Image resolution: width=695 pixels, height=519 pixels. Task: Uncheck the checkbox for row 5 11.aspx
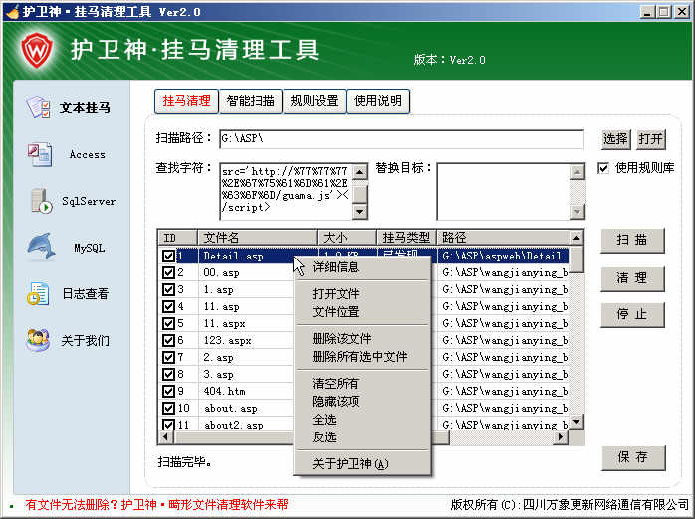[x=168, y=323]
